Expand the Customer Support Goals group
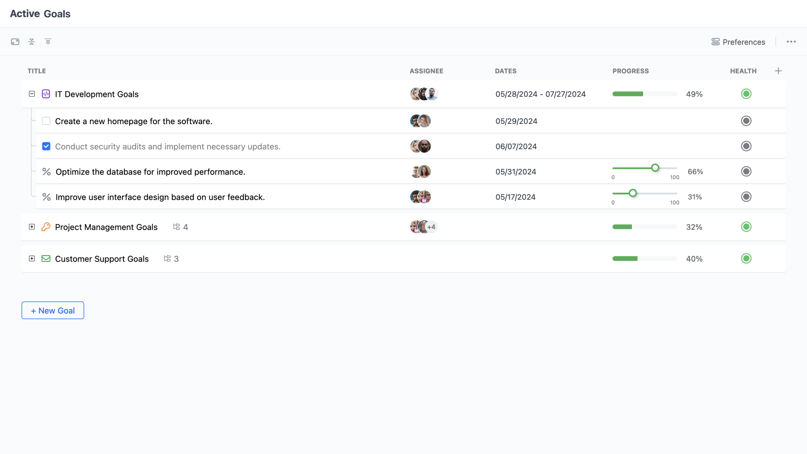 tap(32, 258)
